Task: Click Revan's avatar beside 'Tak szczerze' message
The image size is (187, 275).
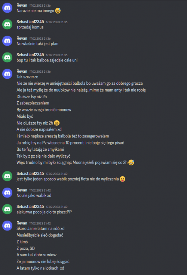Action: (7, 74)
